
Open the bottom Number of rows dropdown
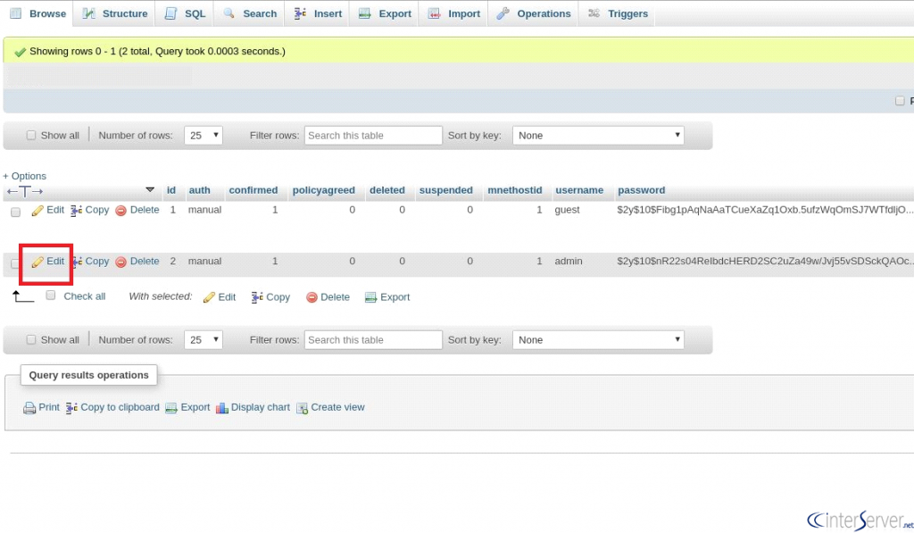204,339
